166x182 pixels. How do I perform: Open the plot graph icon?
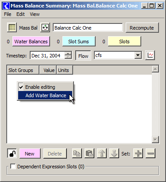point(150,55)
